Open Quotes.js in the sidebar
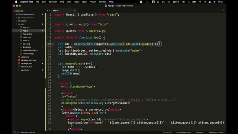This screenshot has height=134, width=238. (x=27, y=47)
